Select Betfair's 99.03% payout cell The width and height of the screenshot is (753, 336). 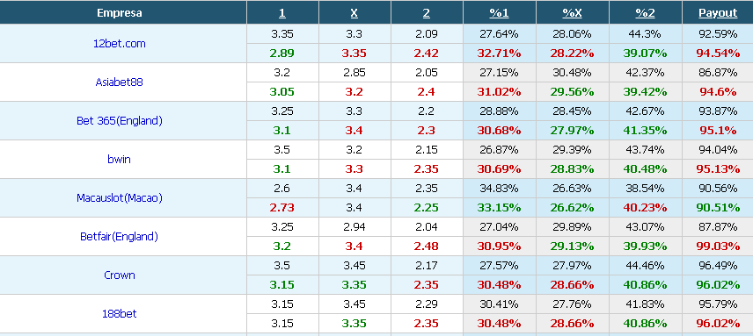click(718, 246)
